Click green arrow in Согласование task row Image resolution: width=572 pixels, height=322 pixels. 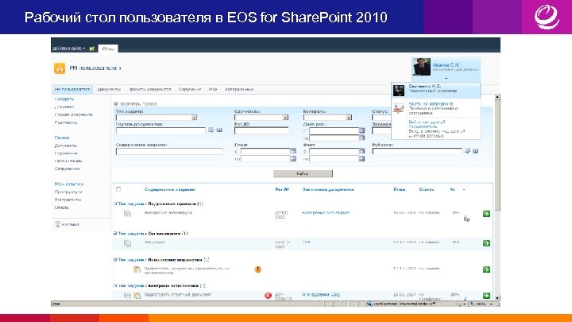click(486, 243)
